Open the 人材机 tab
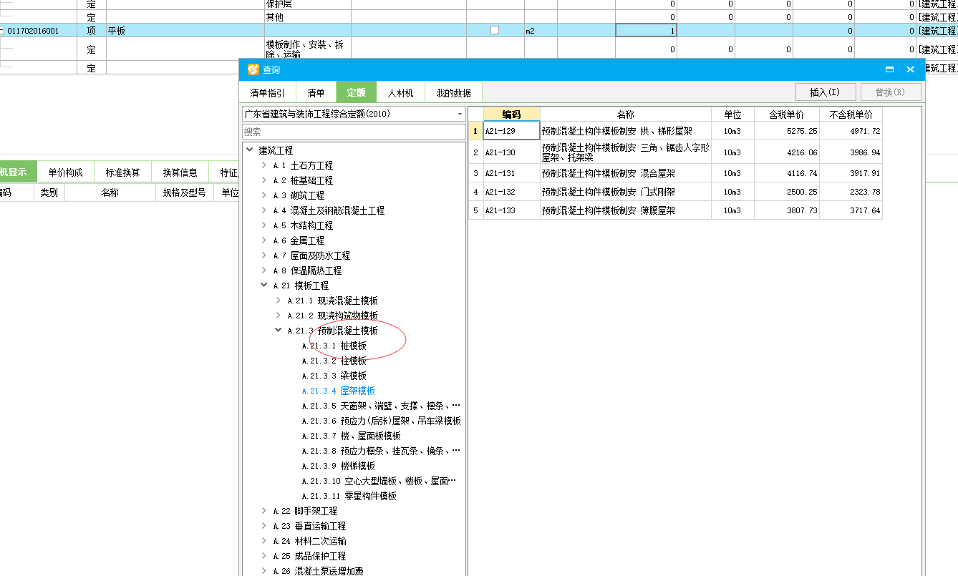The image size is (958, 576). point(400,93)
